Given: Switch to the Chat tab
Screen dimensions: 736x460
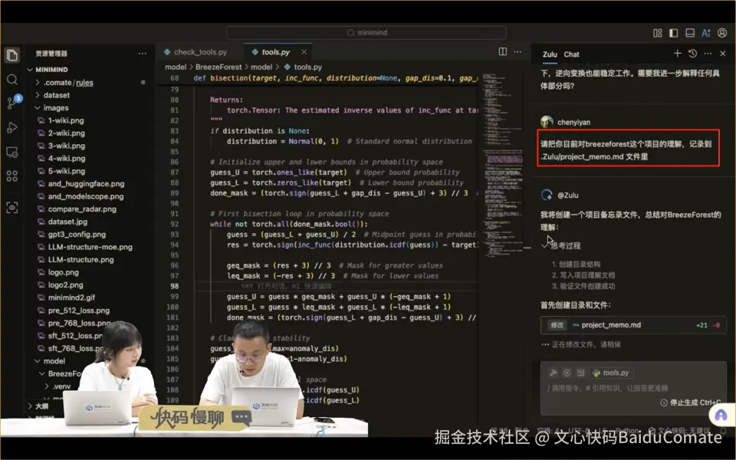Looking at the screenshot, I should (571, 54).
